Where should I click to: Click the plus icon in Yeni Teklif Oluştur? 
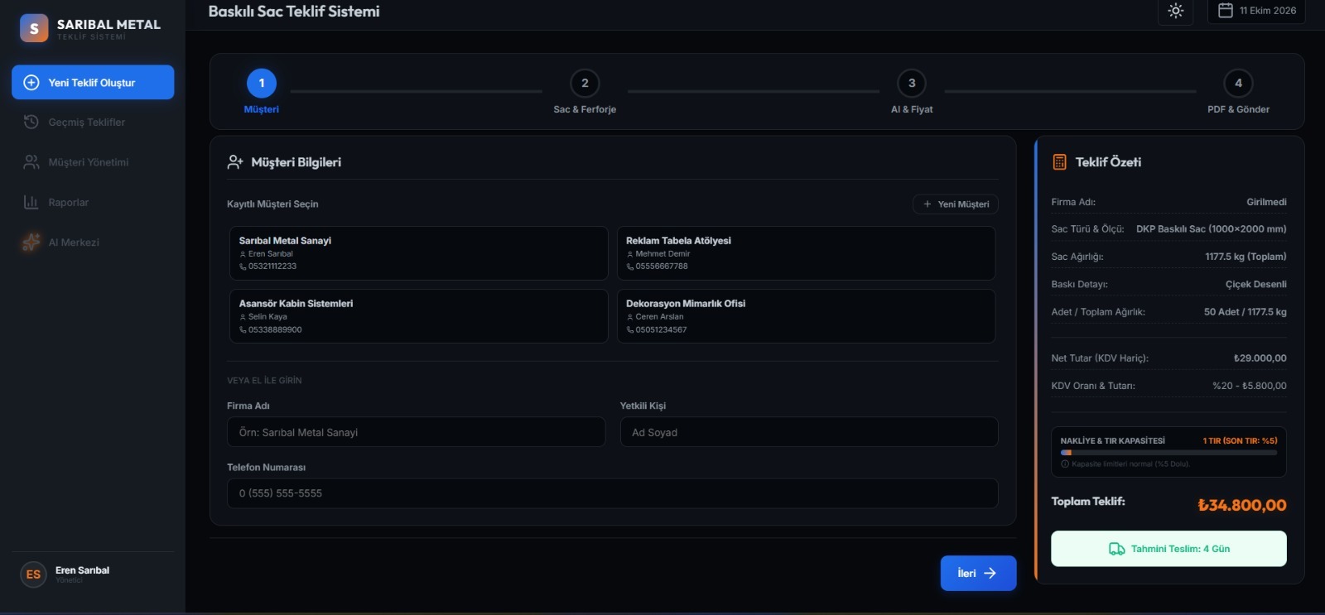point(31,83)
